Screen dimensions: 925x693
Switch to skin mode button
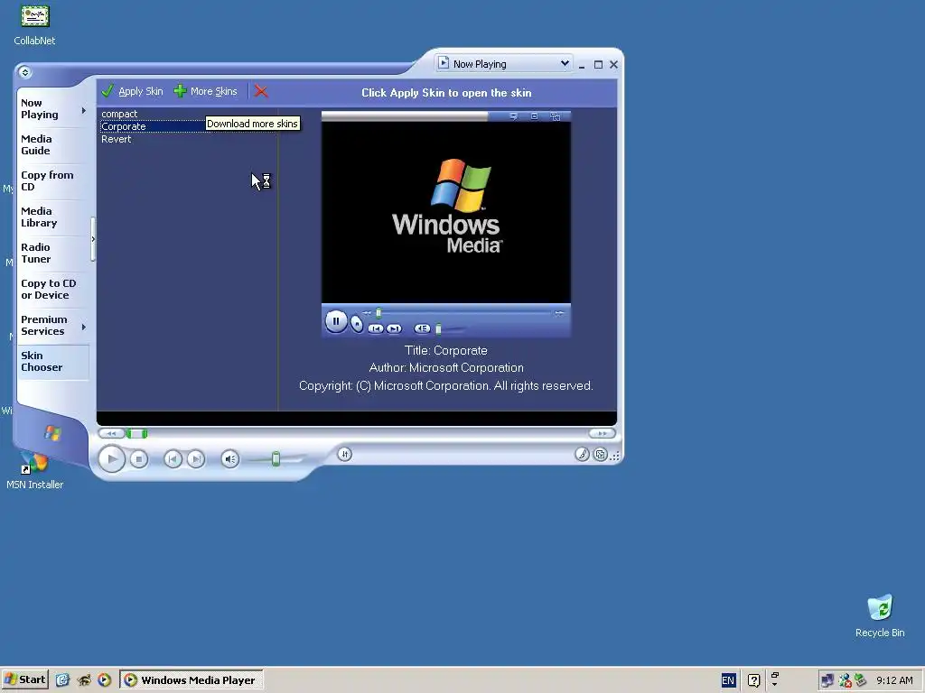coord(600,455)
